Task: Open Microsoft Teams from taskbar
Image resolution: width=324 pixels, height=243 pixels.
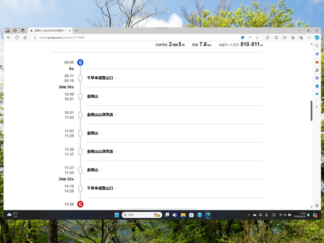Action: click(175, 215)
